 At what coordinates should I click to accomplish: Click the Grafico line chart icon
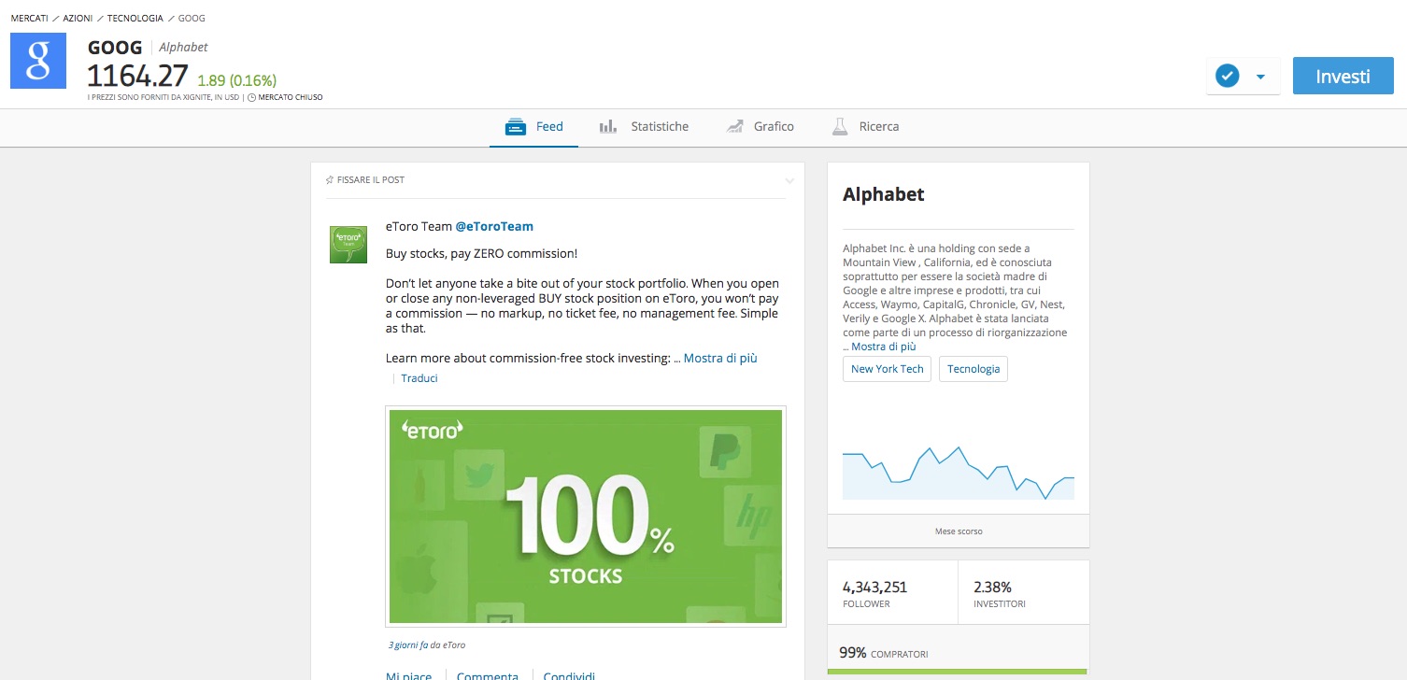(735, 127)
